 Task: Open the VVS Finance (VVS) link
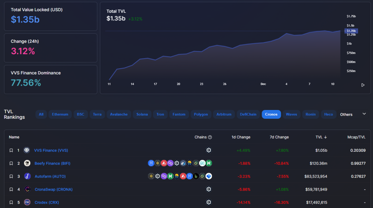coord(51,150)
